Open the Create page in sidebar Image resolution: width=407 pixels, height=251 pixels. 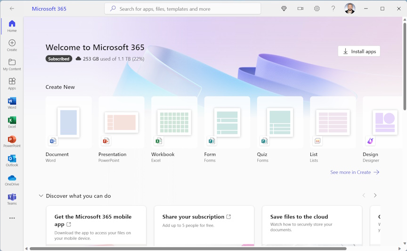tap(12, 45)
